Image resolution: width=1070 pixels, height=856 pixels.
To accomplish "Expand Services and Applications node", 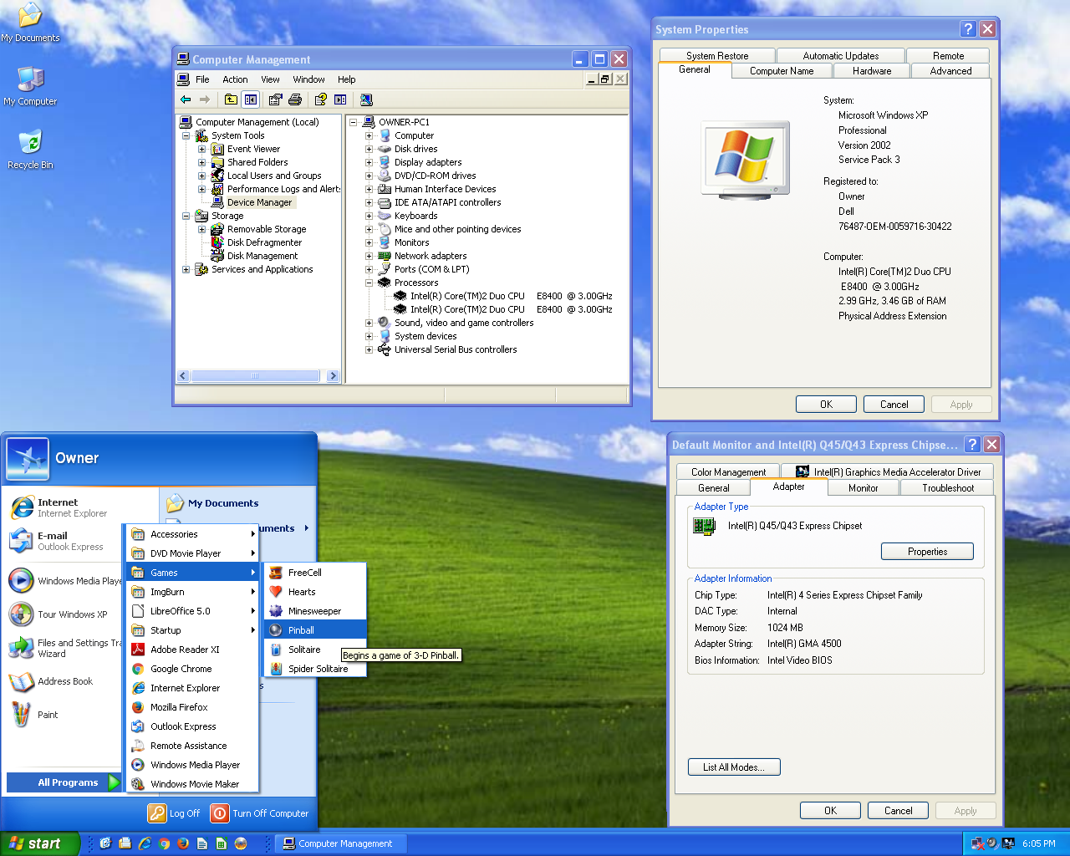I will coord(186,269).
